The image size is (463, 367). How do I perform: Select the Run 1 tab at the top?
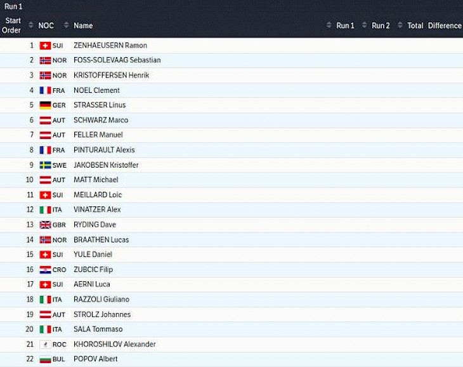pyautogui.click(x=13, y=6)
